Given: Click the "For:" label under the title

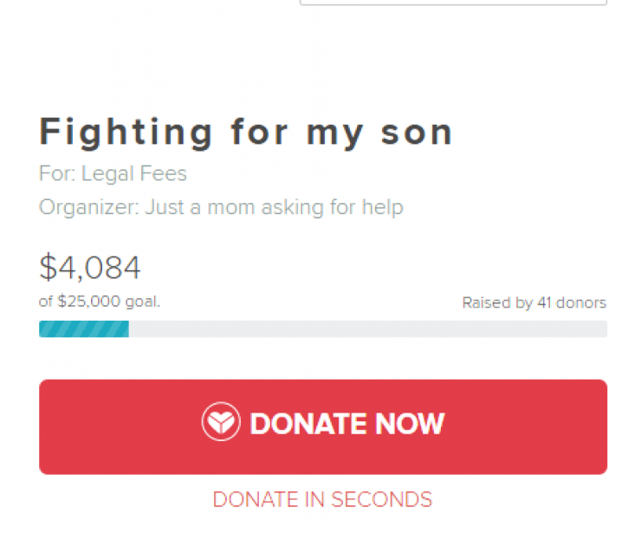Looking at the screenshot, I should [x=56, y=173].
